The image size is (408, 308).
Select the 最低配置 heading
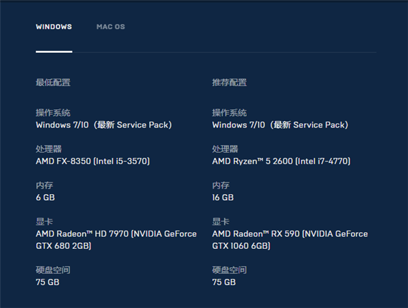click(x=53, y=83)
